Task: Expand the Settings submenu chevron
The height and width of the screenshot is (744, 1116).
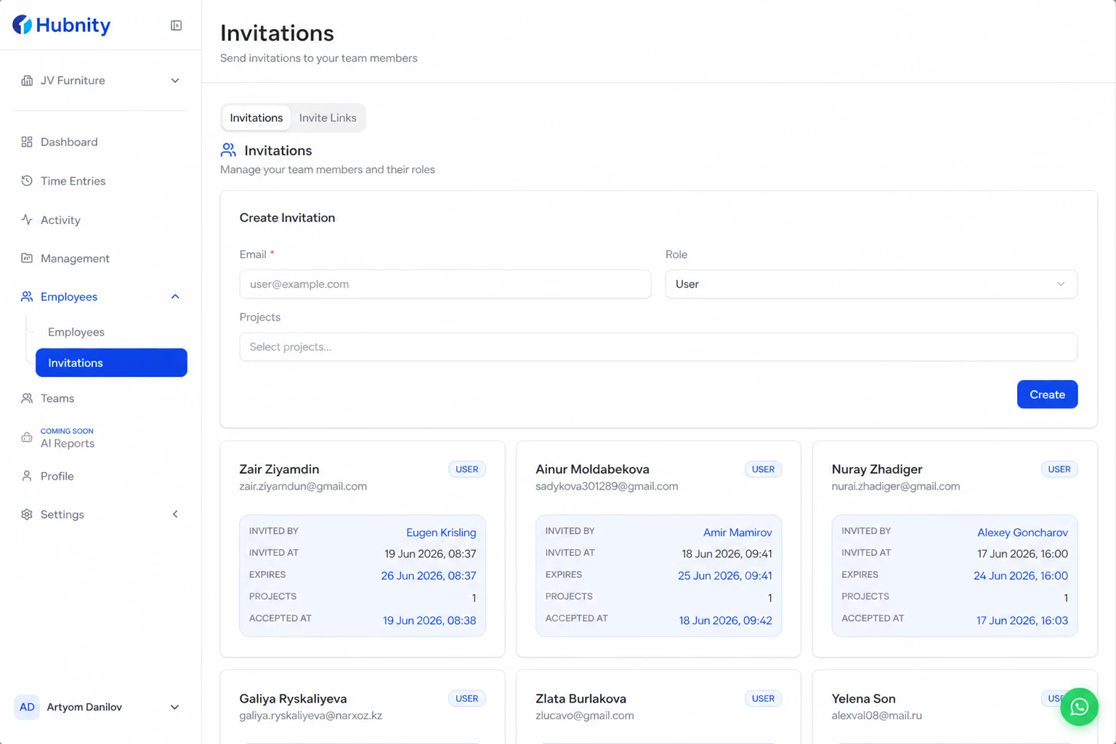Action: coord(175,514)
